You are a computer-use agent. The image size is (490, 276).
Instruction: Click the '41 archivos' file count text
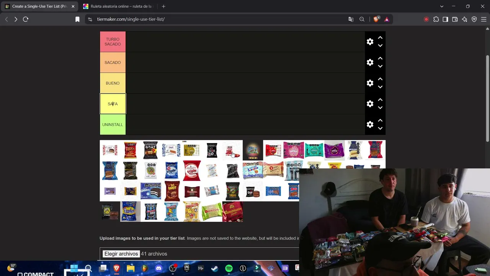(x=154, y=254)
